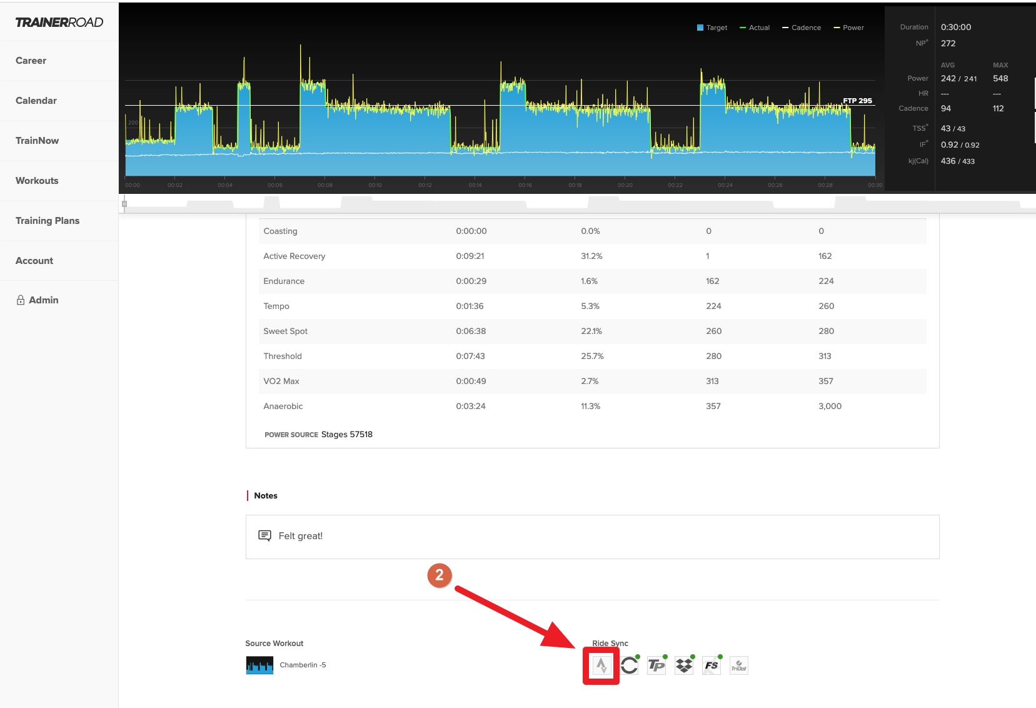
Task: Select the Tempo zone row
Action: tap(592, 306)
